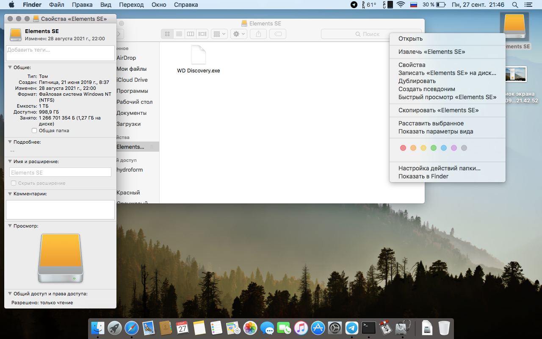Viewport: 542px width, 339px height.
Task: Open App Store in the Dock
Action: point(318,328)
